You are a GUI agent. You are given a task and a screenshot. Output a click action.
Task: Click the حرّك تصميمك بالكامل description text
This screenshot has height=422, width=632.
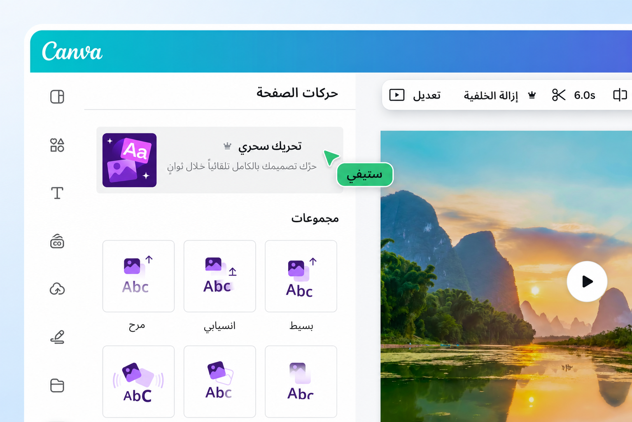pos(242,166)
